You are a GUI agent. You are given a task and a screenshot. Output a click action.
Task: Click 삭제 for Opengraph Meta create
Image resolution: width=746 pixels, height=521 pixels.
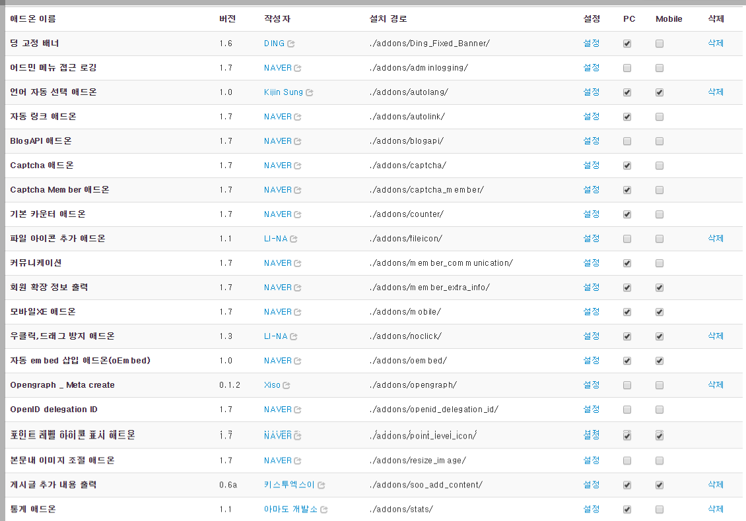coord(715,384)
